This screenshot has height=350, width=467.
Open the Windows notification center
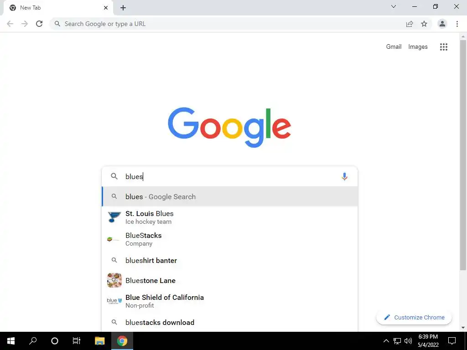click(x=452, y=341)
